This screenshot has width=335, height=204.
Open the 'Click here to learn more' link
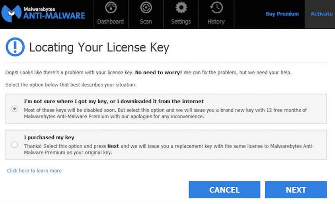pyautogui.click(x=34, y=171)
